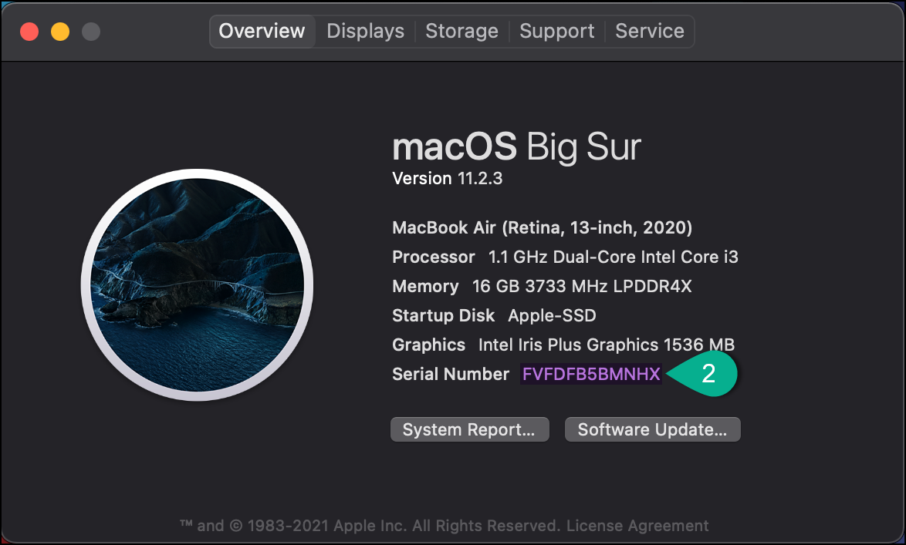Viewport: 906px width, 545px height.
Task: Click the Startup Disk Apple-SSD line
Action: pos(494,316)
